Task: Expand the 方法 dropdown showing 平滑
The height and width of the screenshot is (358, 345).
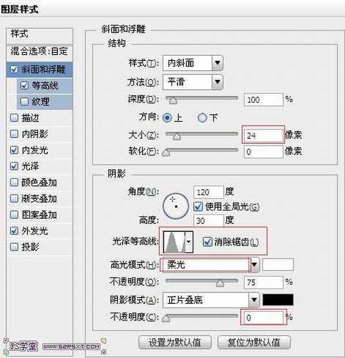Action: point(192,82)
